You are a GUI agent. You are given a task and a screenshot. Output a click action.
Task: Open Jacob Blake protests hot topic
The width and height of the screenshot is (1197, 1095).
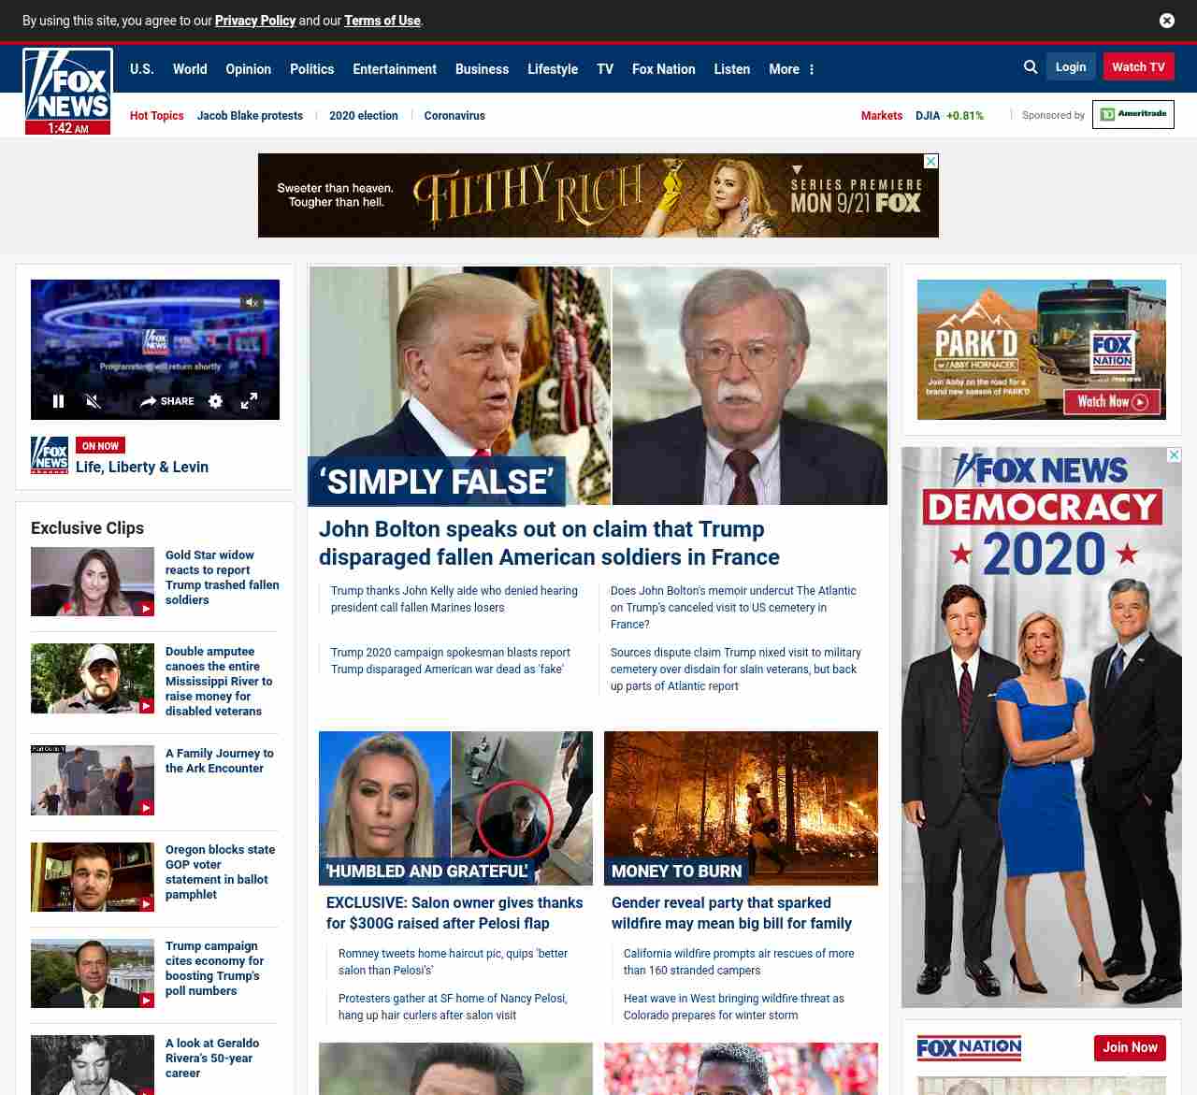click(x=250, y=116)
